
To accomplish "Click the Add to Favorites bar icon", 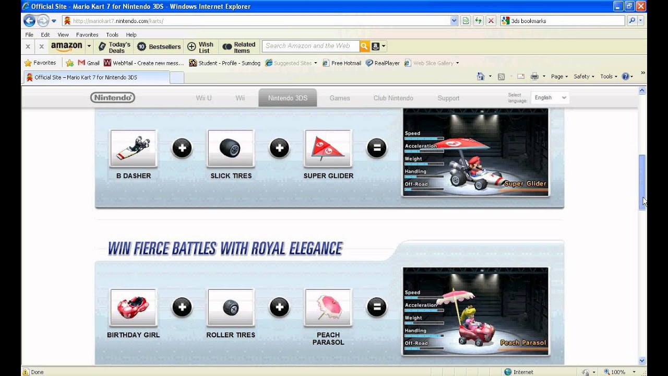I will [69, 63].
